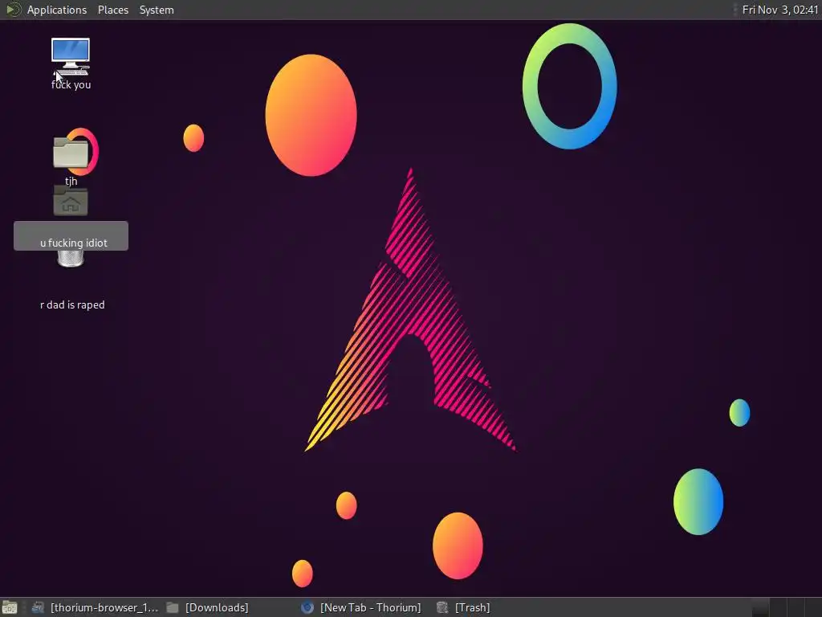Select the home folder desktop icon
Screen dimensions: 822x617
[71, 200]
